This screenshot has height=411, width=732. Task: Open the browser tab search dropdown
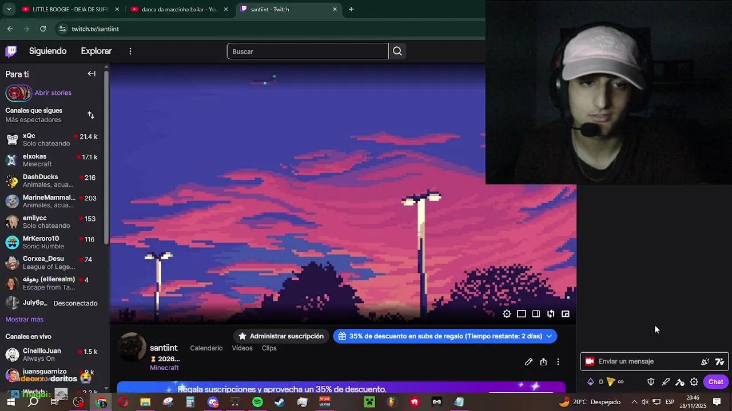coord(9,9)
